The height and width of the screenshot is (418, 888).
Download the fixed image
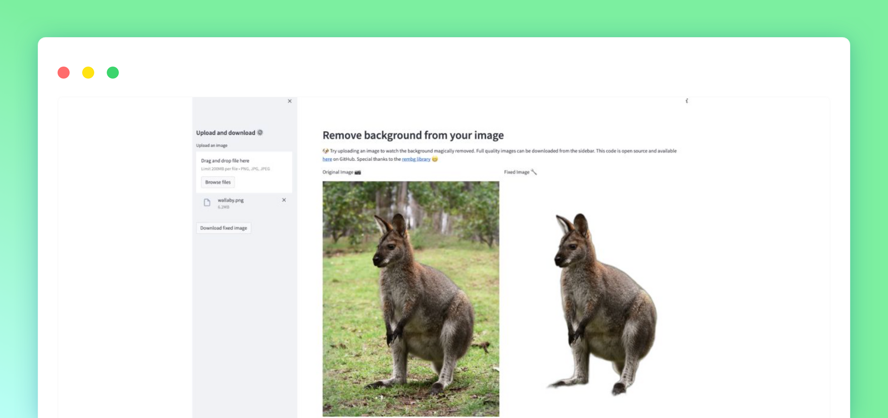(223, 228)
